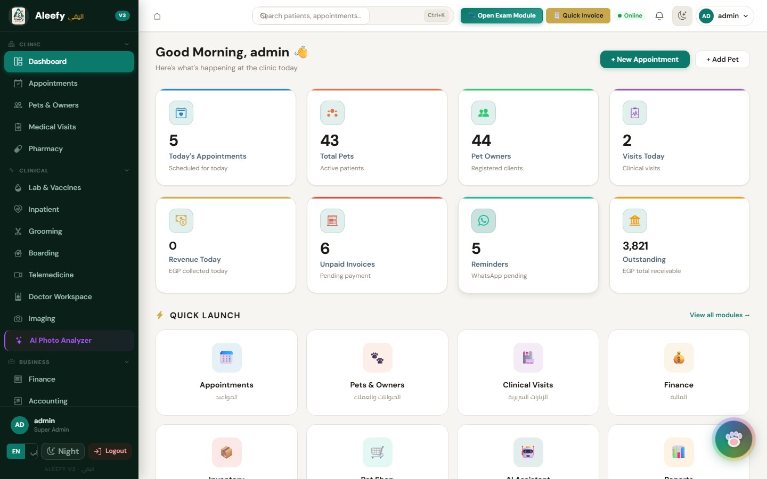Click the Inventory box icon tile

click(226, 452)
